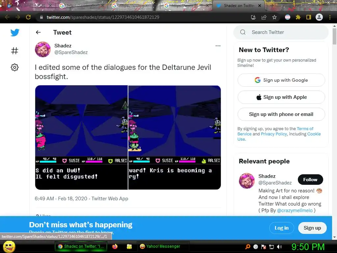Open Settings gear icon in Twitter sidebar

14,67
